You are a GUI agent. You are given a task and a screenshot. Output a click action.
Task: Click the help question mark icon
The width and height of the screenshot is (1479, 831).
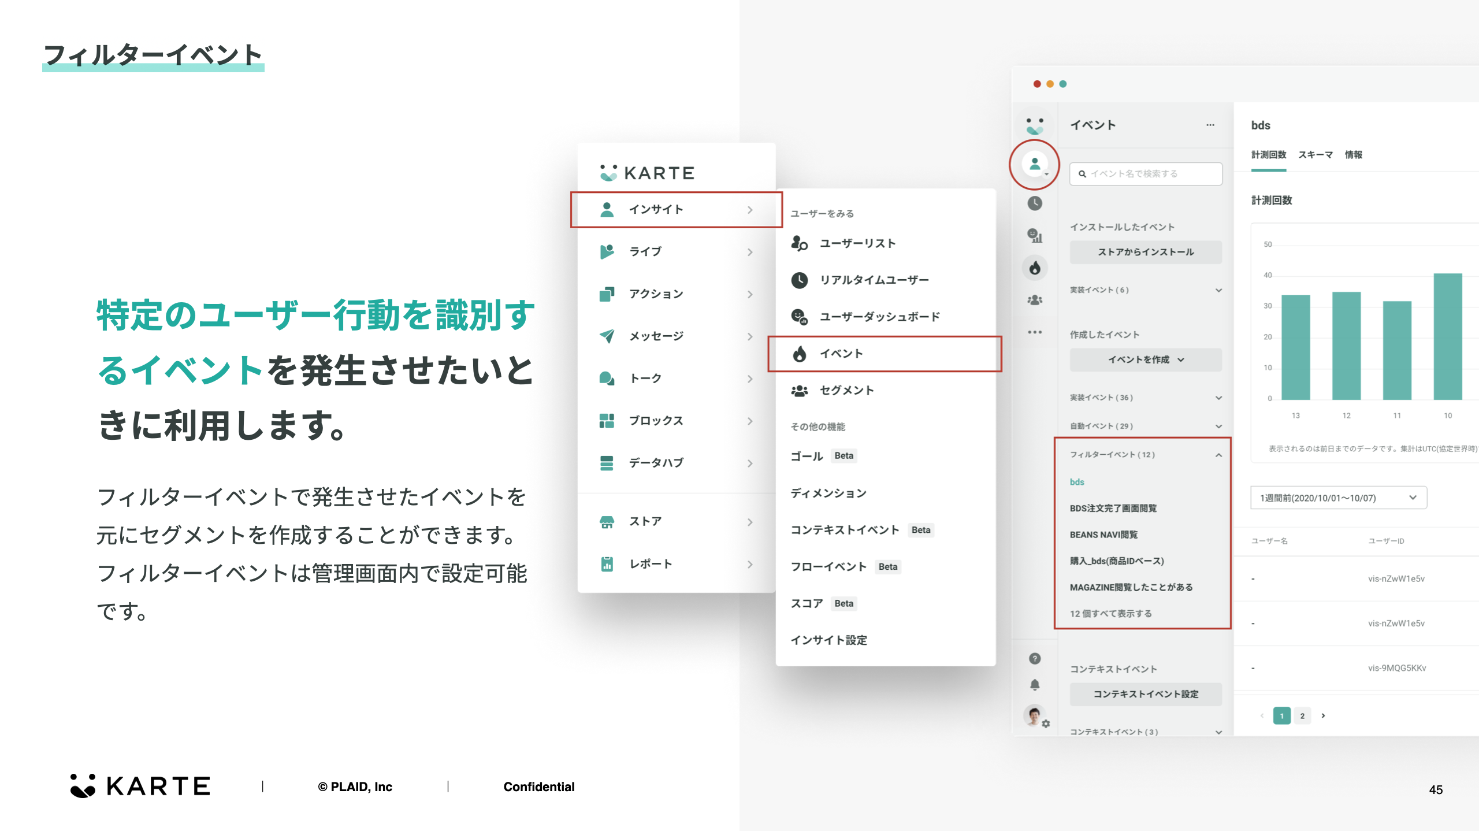point(1035,659)
